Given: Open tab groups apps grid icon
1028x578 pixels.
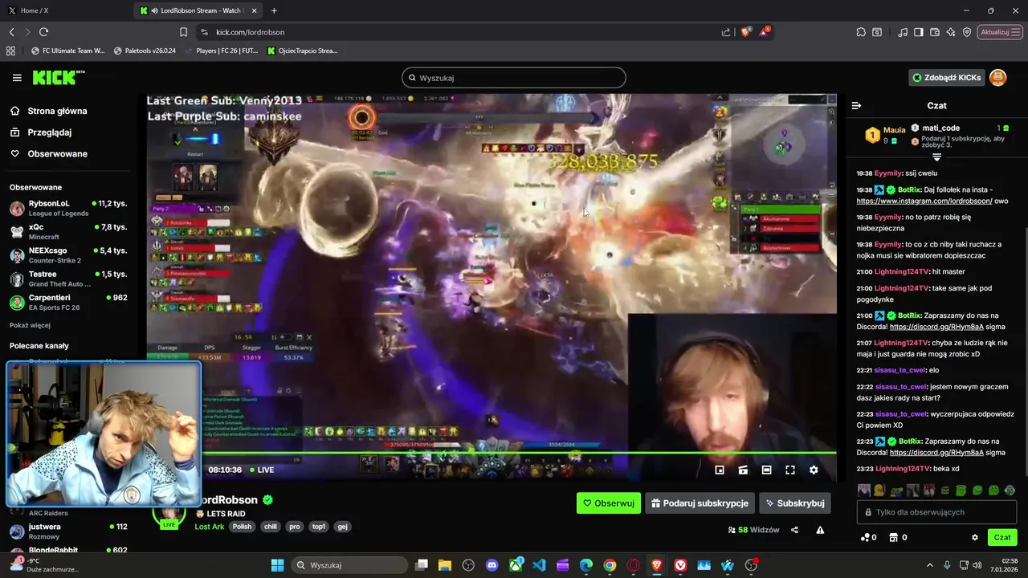Looking at the screenshot, I should tap(10, 51).
